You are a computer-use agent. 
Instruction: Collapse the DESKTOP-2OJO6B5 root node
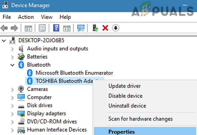pyautogui.click(x=4, y=41)
